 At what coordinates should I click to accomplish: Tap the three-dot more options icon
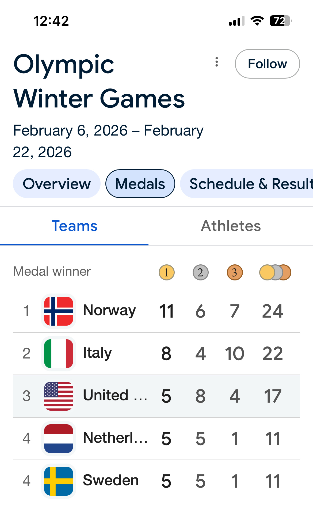coord(217,62)
